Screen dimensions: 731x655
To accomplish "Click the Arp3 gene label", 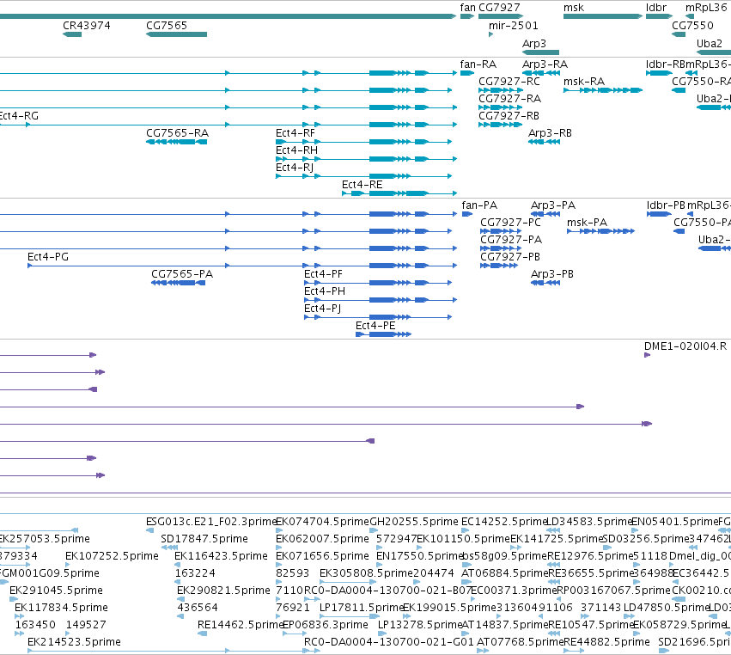I will (533, 43).
